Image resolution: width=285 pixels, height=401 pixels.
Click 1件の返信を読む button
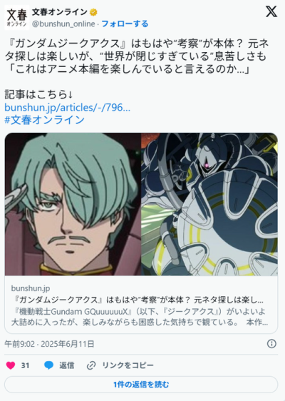click(x=141, y=385)
